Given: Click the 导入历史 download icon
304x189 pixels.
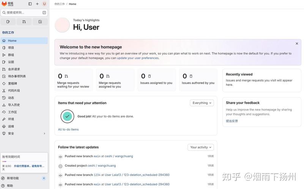Looking at the screenshot, I should coord(4,105).
